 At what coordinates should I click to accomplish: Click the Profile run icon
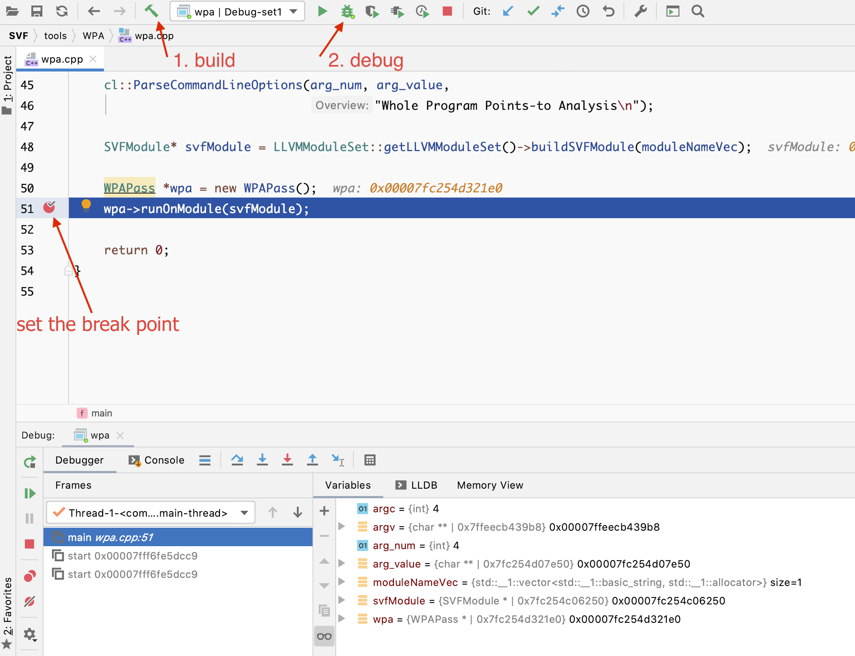coord(422,12)
